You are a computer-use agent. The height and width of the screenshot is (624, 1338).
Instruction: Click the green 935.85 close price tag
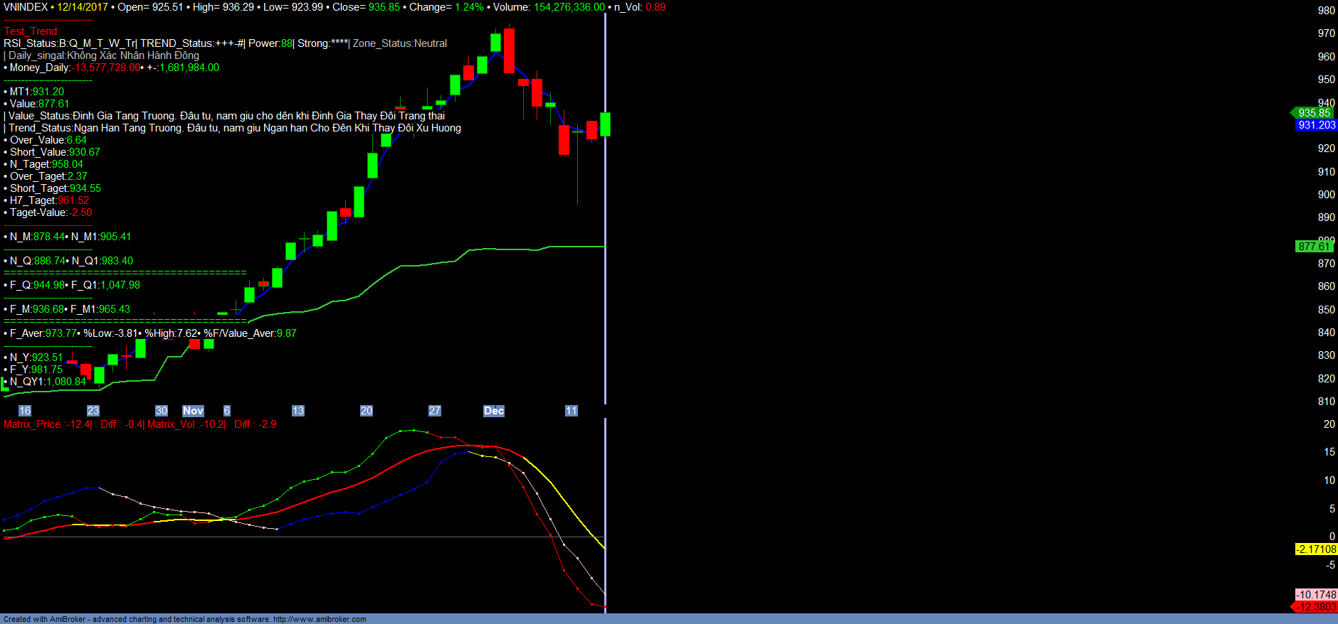point(1313,113)
